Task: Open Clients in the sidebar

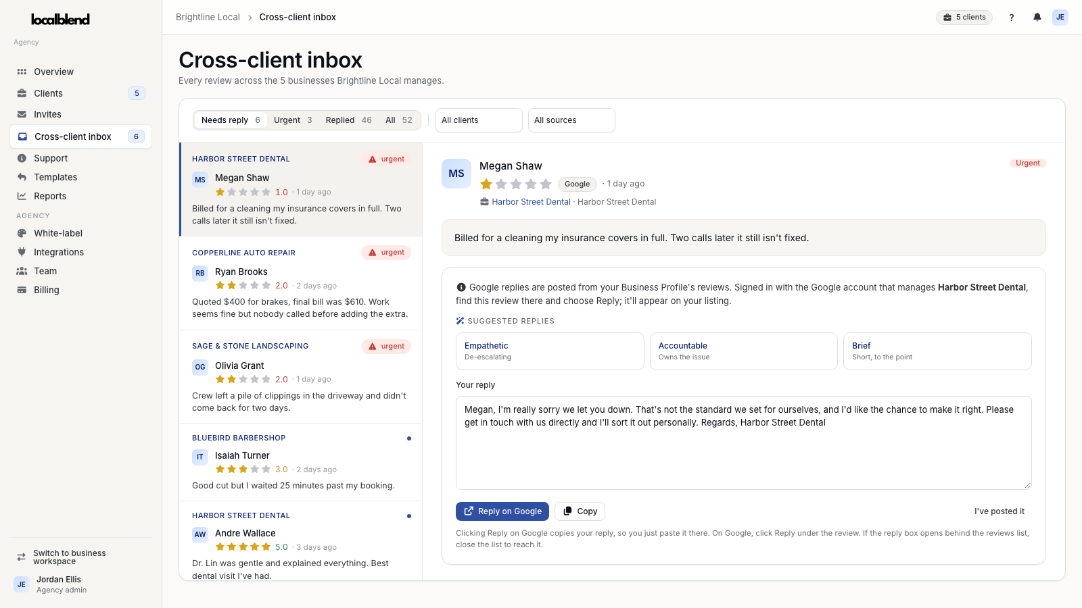Action: pos(80,93)
